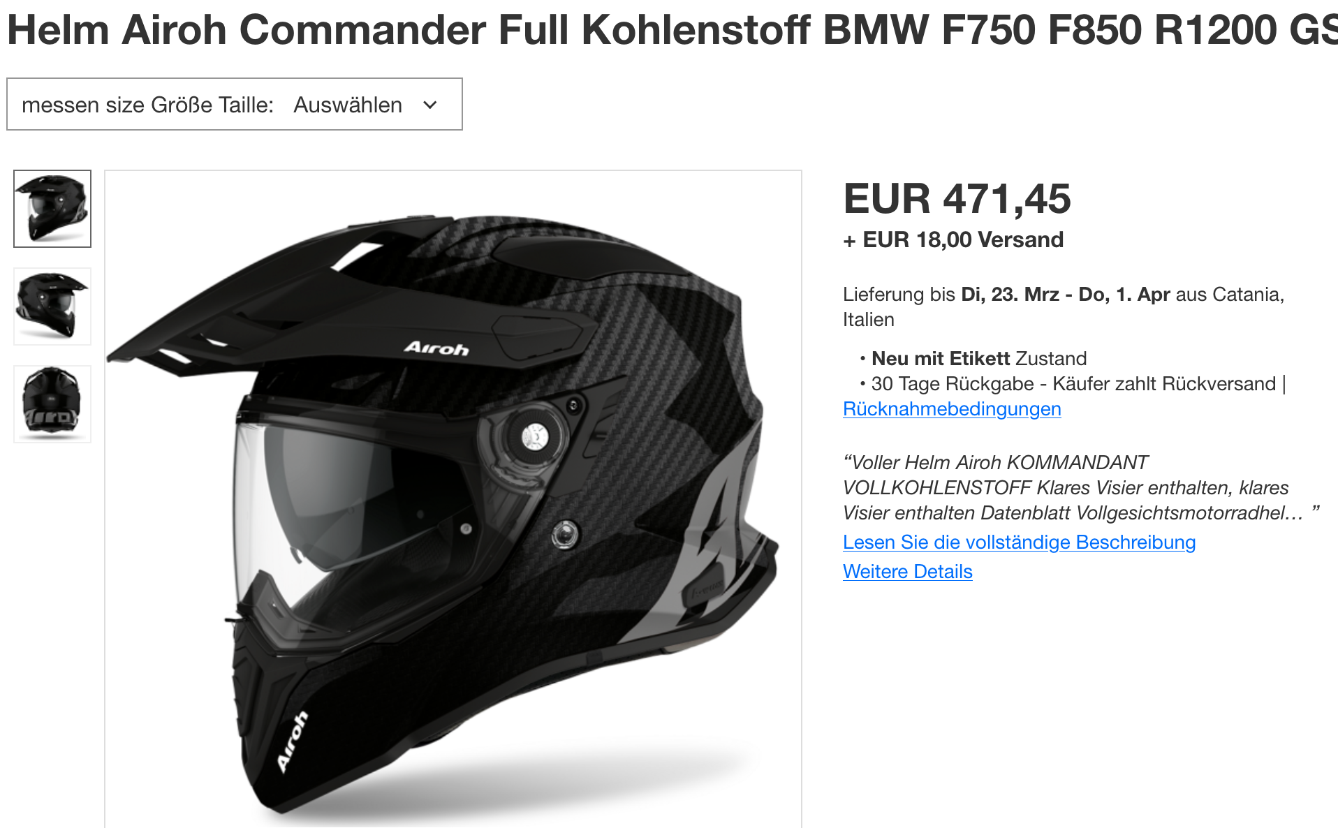
Task: Click the 'Helm Airoh Commander' product title
Action: pyautogui.click(x=672, y=30)
